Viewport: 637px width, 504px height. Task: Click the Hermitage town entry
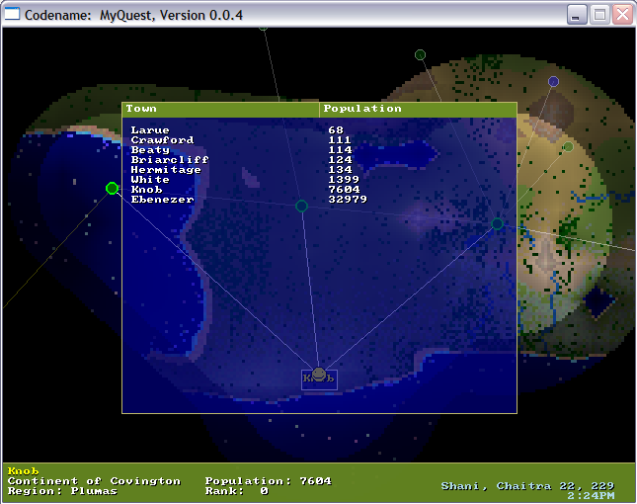tap(166, 170)
